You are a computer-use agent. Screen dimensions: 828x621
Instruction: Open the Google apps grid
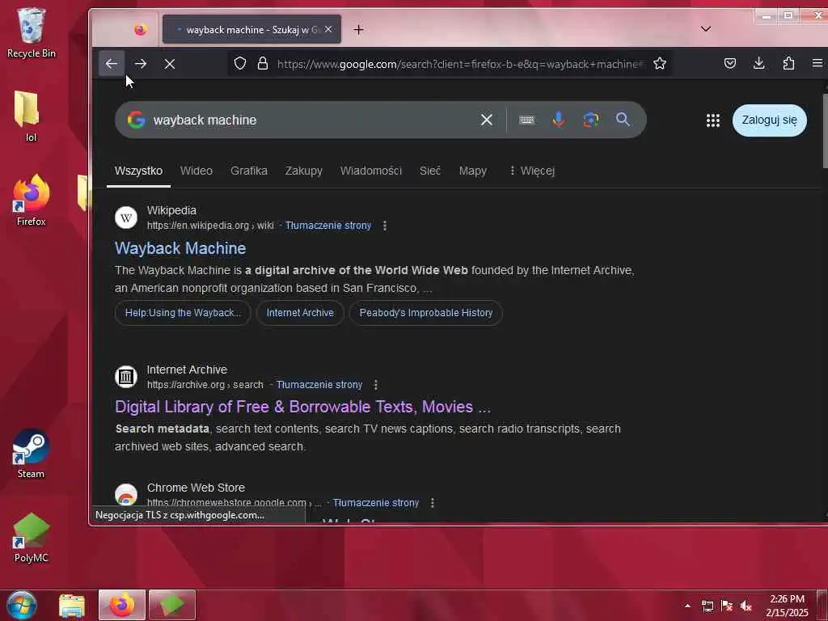coord(713,120)
